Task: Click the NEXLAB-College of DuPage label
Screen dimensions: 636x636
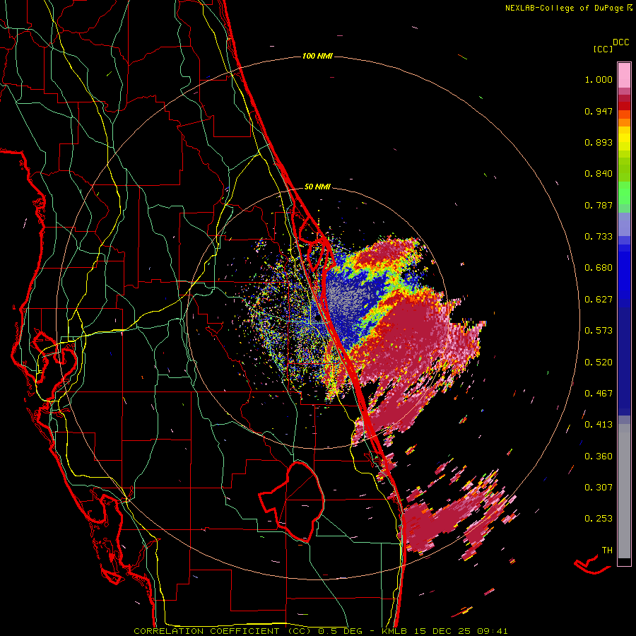Action: 564,8
